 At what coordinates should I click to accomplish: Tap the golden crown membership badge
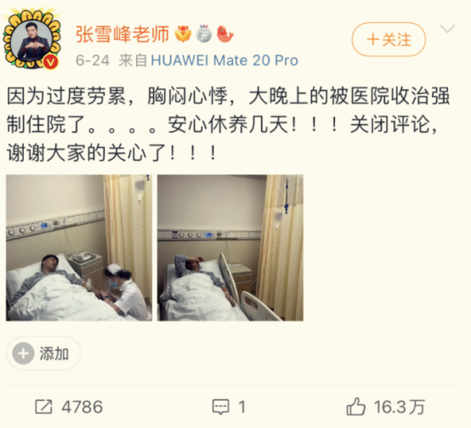tap(184, 34)
